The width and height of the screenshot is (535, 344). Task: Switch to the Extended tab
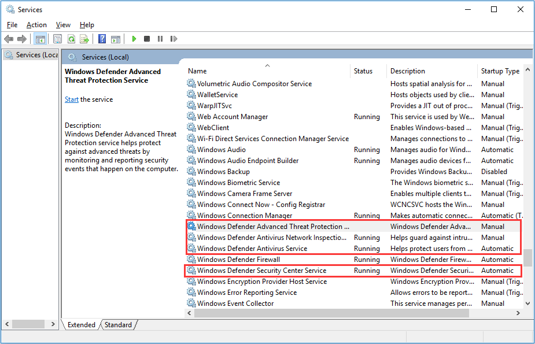click(81, 324)
